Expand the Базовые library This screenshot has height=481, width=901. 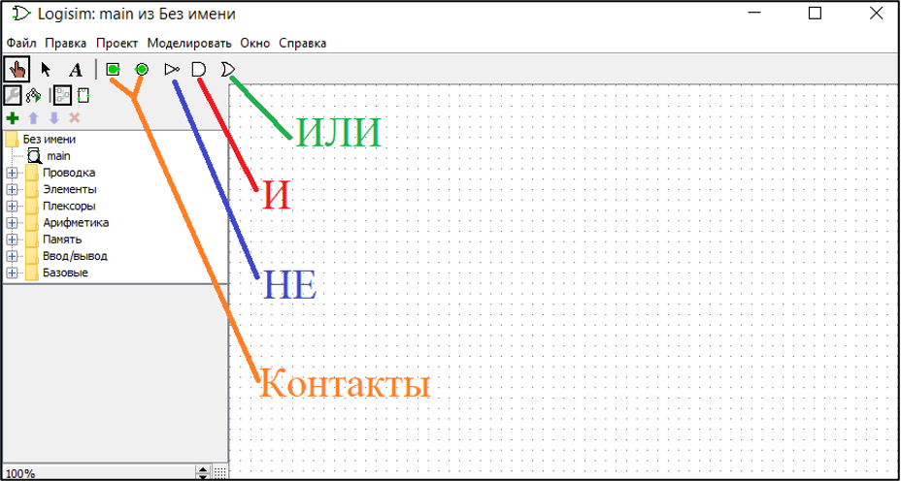point(12,273)
